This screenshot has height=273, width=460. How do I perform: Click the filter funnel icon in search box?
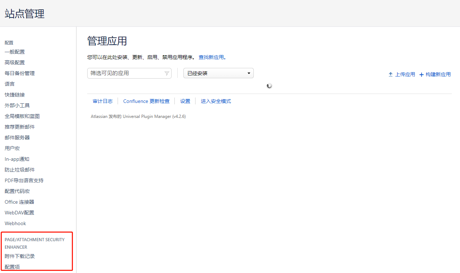167,73
